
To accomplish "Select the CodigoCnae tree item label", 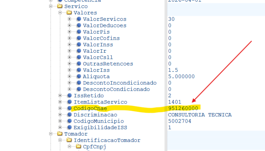I will (x=90, y=109).
